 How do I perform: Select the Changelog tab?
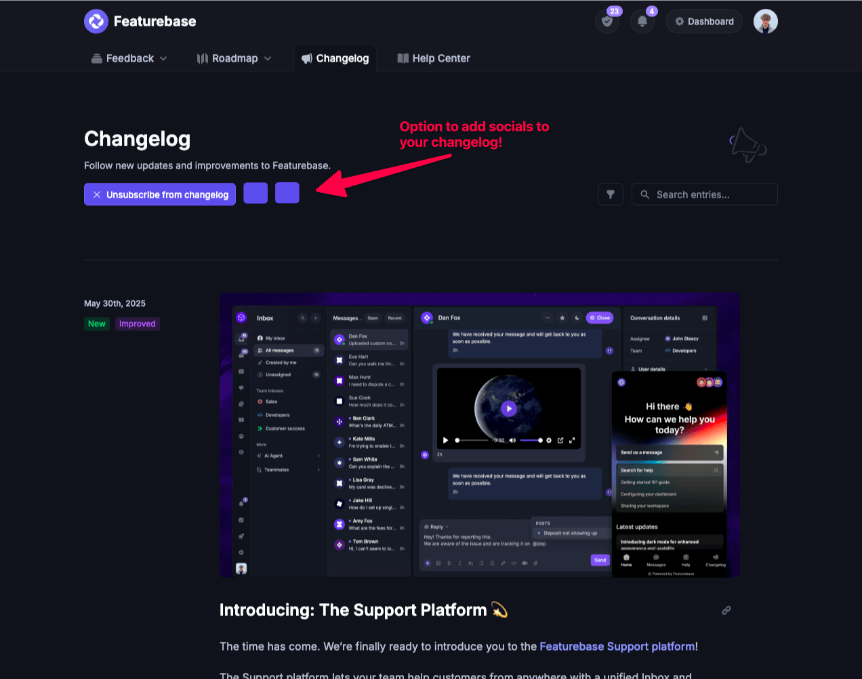click(x=335, y=58)
